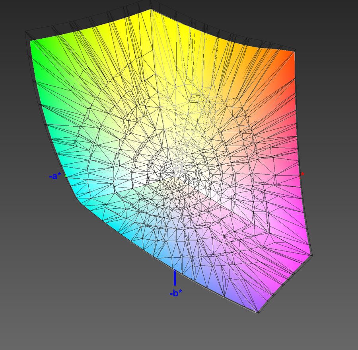358x350 pixels.
Task: Pick the pink region left of the red marker
Action: coord(278,171)
